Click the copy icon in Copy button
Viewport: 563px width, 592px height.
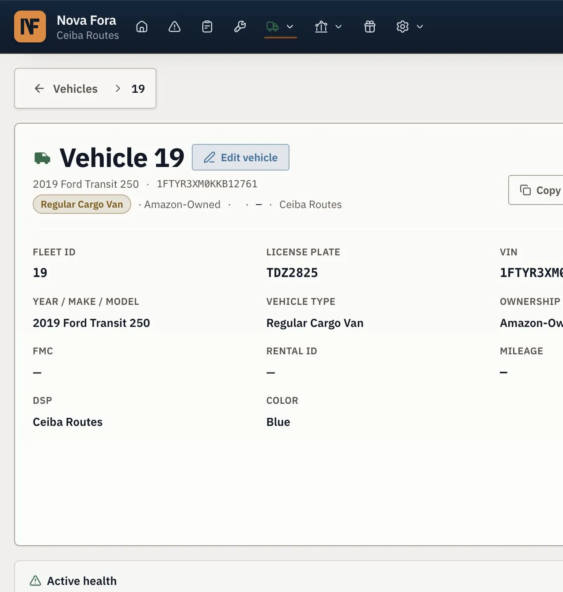pos(525,190)
